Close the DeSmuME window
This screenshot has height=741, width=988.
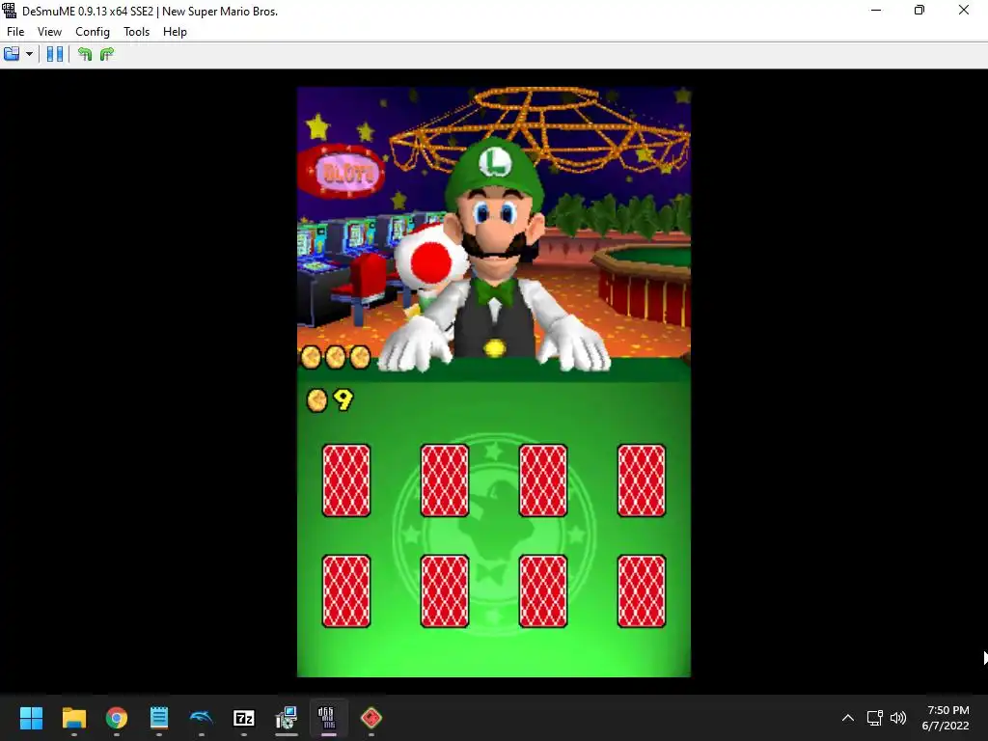[964, 11]
